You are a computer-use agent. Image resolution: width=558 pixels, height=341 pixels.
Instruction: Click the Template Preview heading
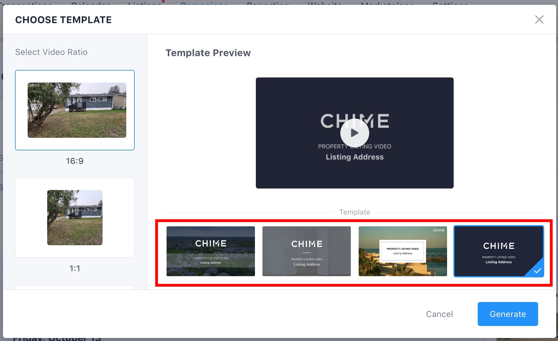[208, 53]
